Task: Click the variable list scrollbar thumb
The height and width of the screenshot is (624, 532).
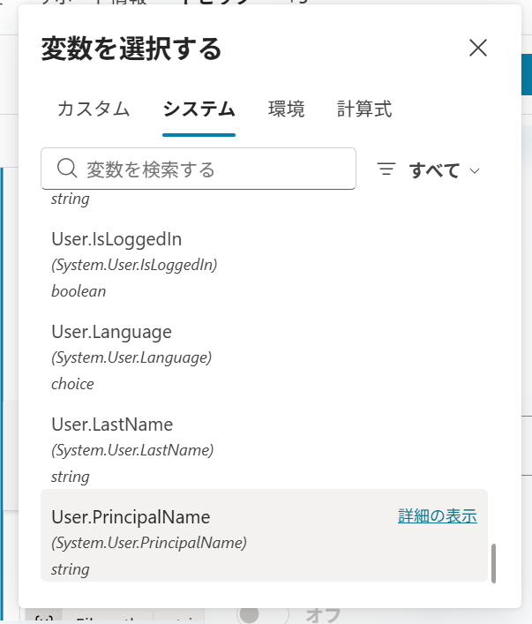Action: [x=493, y=562]
